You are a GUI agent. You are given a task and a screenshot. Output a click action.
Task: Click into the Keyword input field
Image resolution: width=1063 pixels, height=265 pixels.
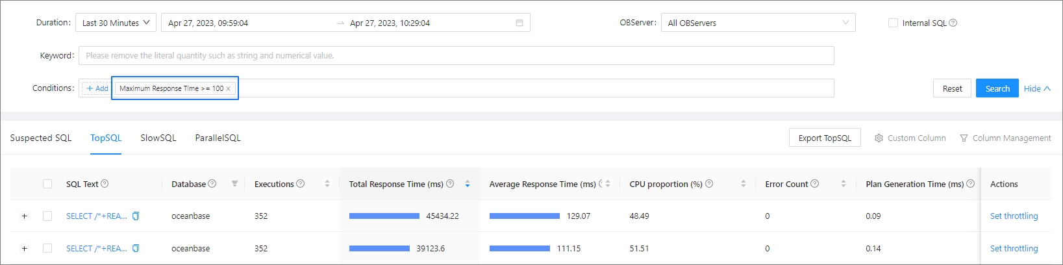click(x=455, y=56)
